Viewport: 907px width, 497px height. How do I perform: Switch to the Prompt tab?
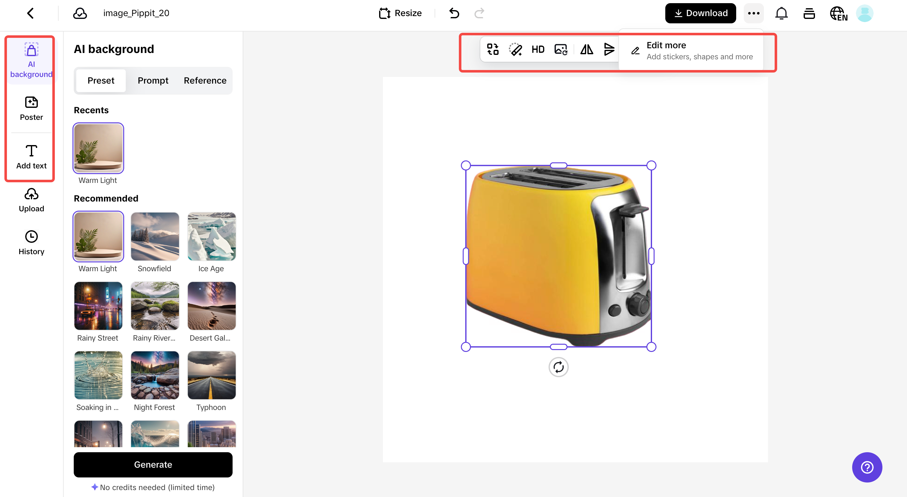tap(153, 80)
